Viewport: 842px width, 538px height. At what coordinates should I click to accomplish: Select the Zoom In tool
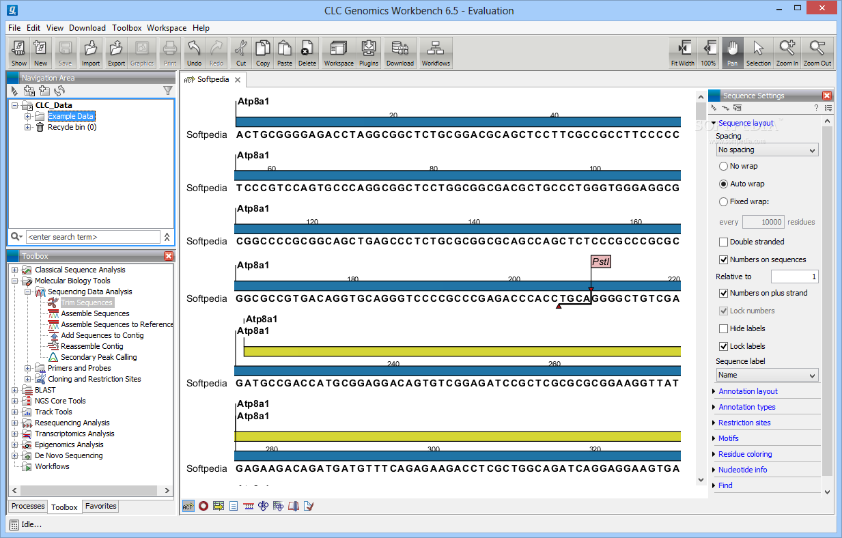(x=787, y=53)
